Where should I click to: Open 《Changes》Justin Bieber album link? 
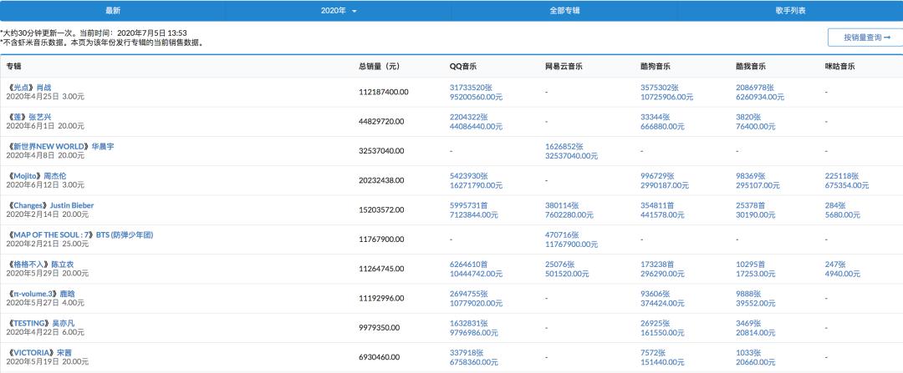point(50,205)
